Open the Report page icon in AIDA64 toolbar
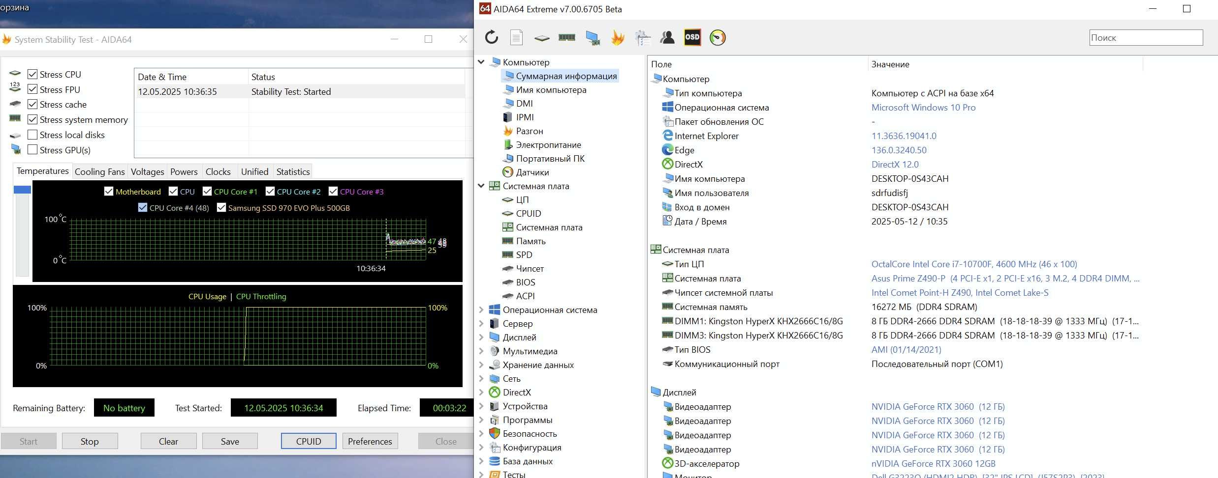The image size is (1218, 478). 516,38
